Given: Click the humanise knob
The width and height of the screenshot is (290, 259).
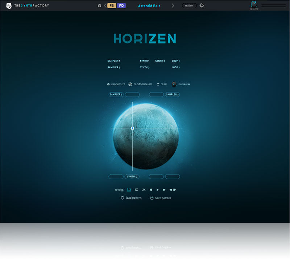Looking at the screenshot, I should tap(174, 84).
